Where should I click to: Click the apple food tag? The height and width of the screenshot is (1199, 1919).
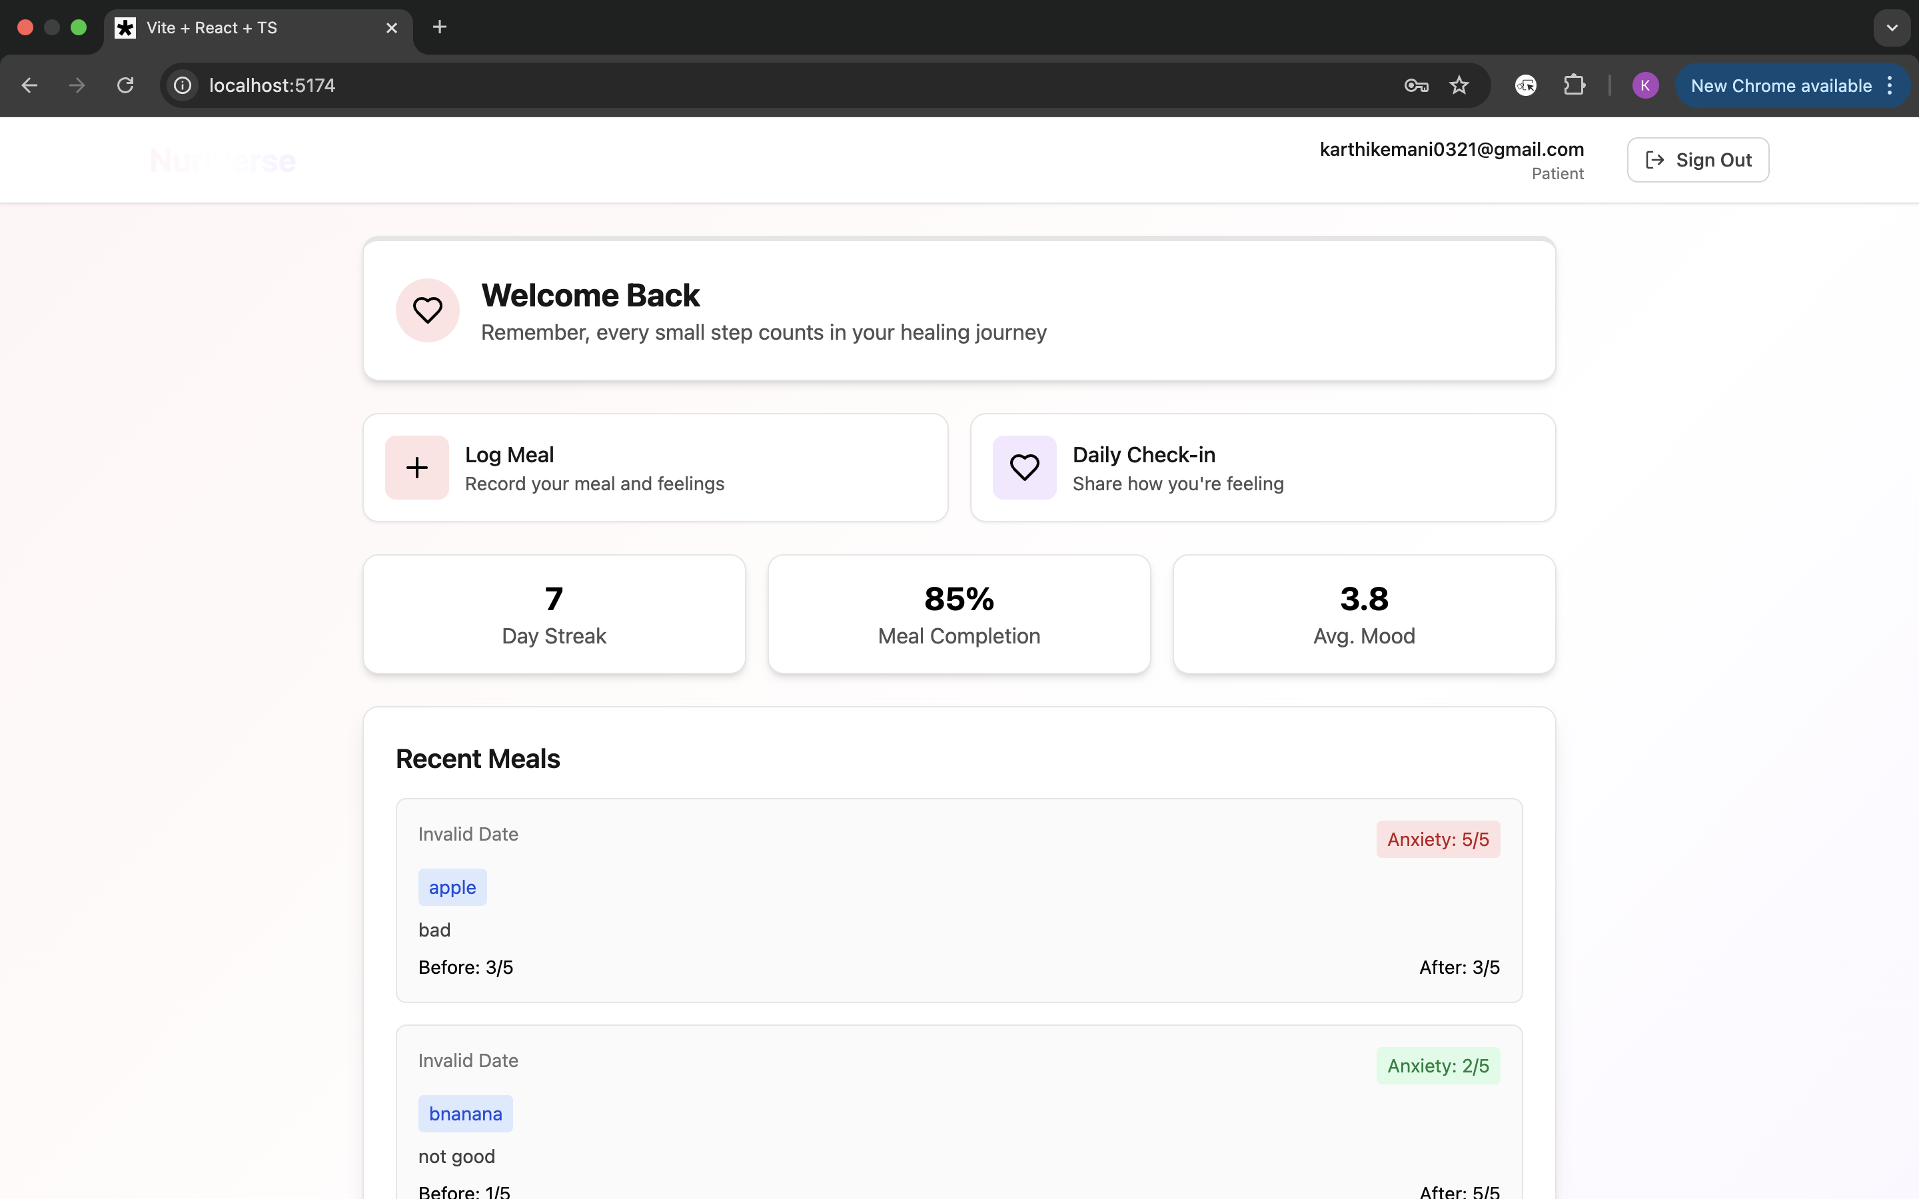tap(452, 887)
